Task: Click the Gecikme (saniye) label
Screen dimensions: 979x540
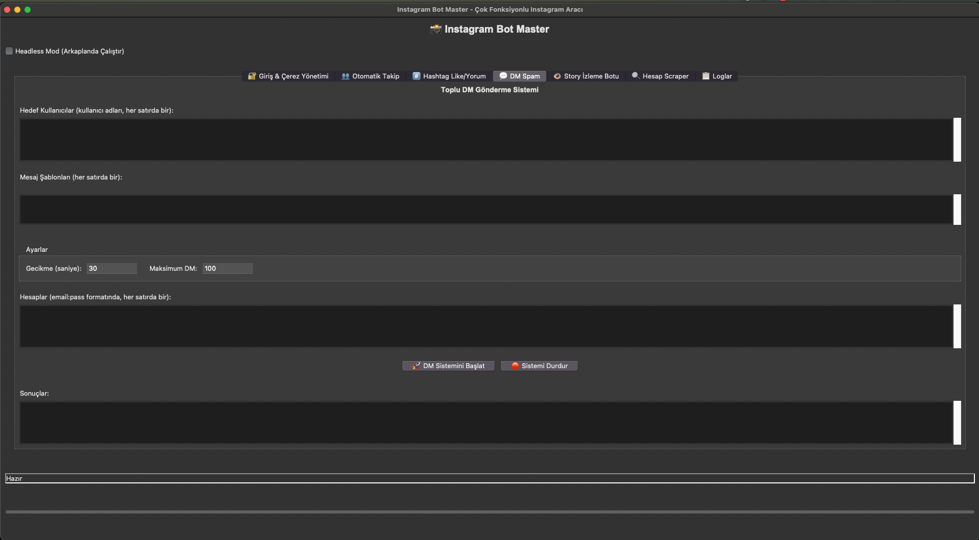Action: [54, 269]
